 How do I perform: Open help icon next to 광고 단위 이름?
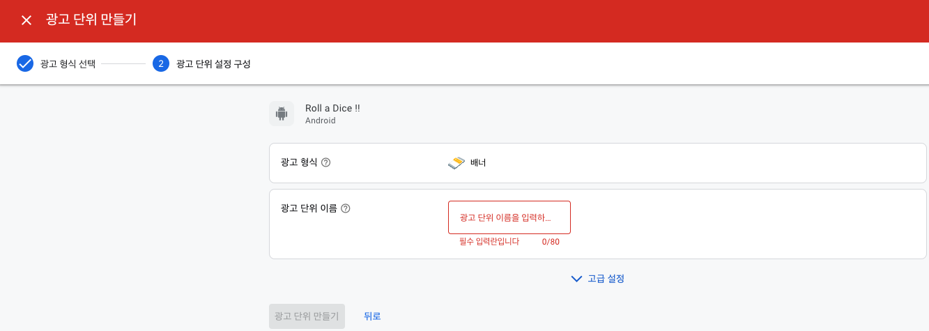click(x=346, y=208)
